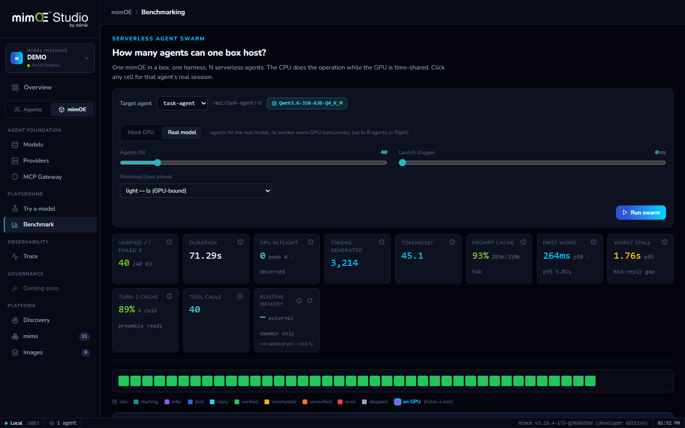This screenshot has width=685, height=428.
Task: Click 'not sampled yet — click' memory link
Action: pyautogui.click(x=286, y=344)
